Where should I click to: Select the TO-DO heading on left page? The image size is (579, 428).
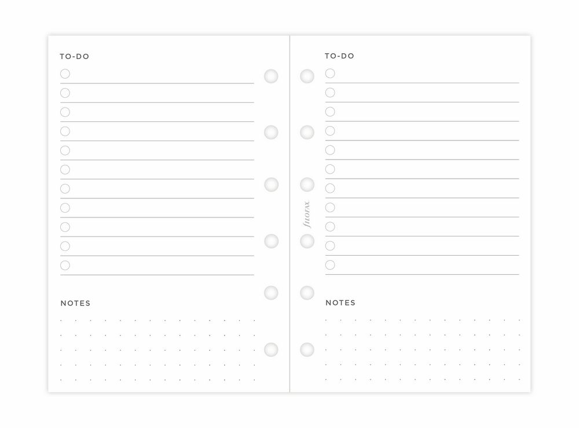click(75, 57)
